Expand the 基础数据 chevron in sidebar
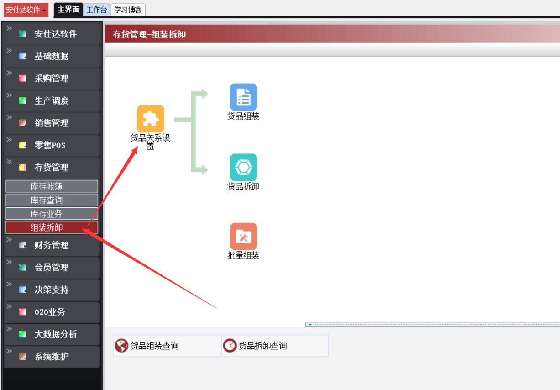Screen dimensions: 560x390 coord(9,50)
